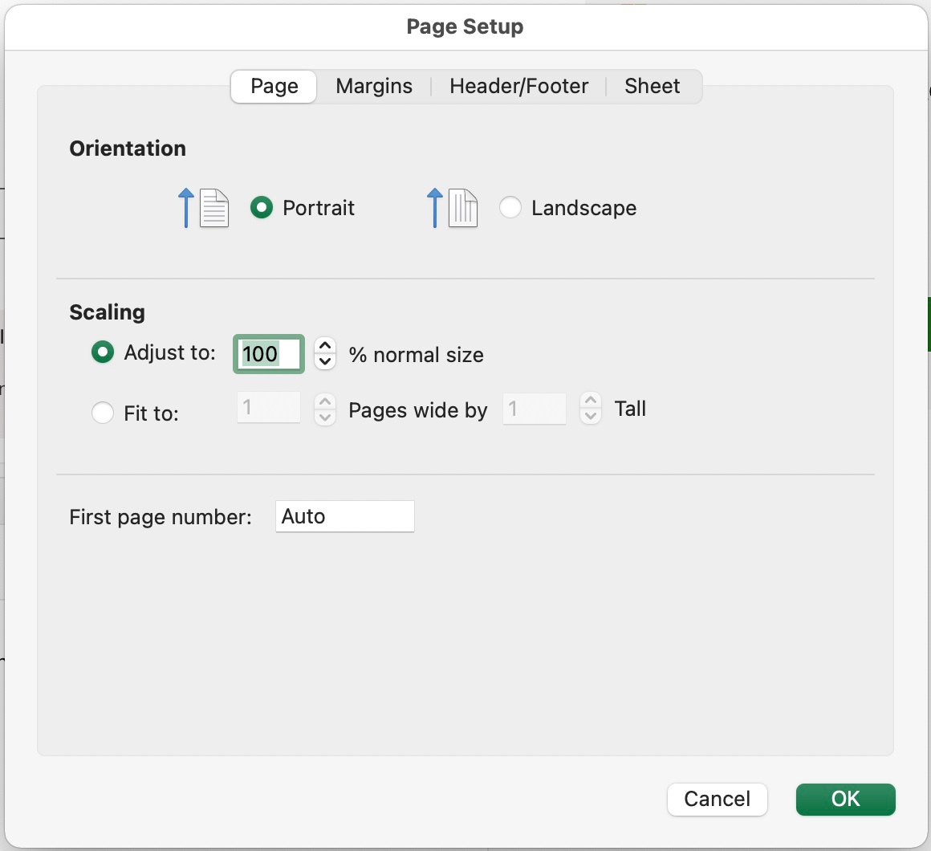Open the Header/Footer tab

click(x=519, y=86)
